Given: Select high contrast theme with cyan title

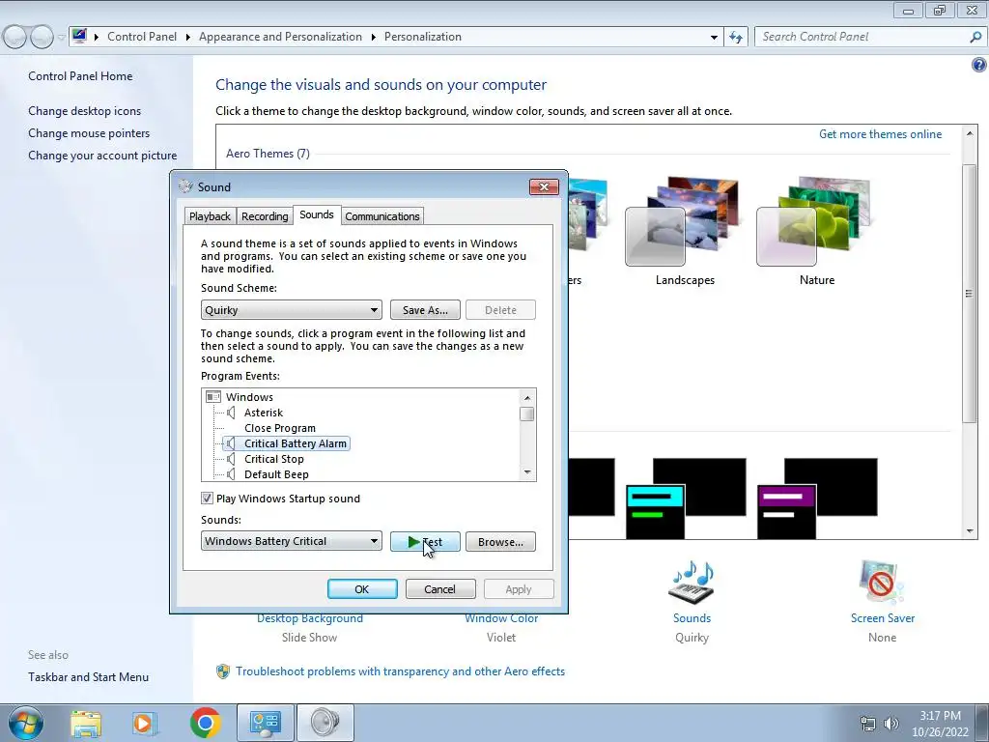Looking at the screenshot, I should point(686,499).
